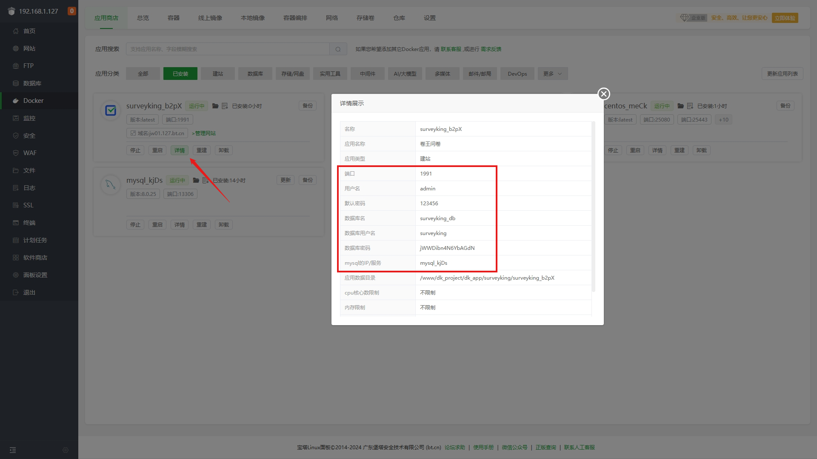Click the SSL sidebar icon
Image resolution: width=817 pixels, height=459 pixels.
point(16,205)
